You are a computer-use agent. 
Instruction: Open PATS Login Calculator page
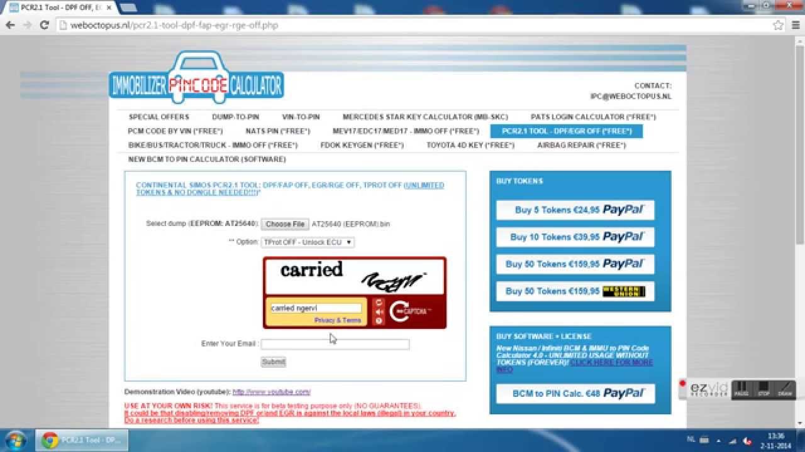click(593, 117)
